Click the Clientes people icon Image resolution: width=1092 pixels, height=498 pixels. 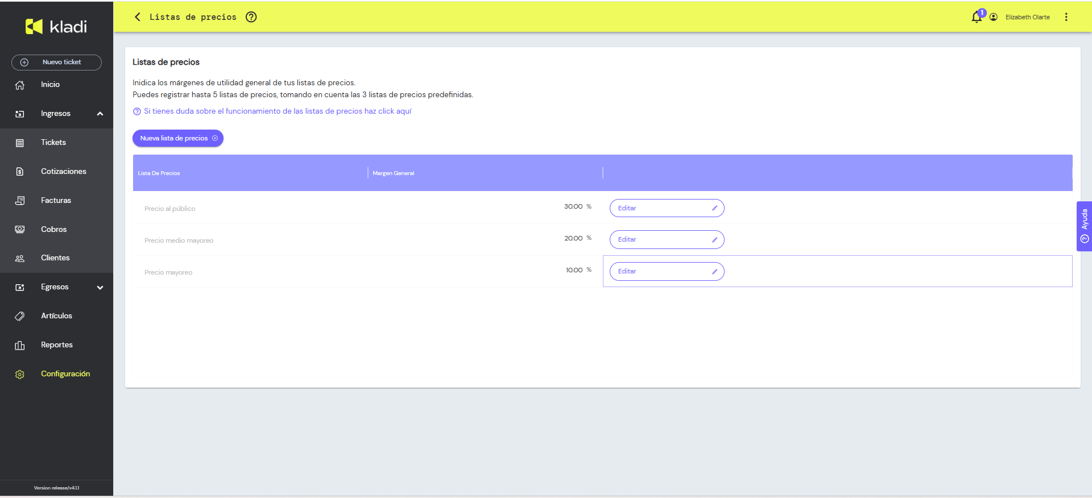(20, 258)
